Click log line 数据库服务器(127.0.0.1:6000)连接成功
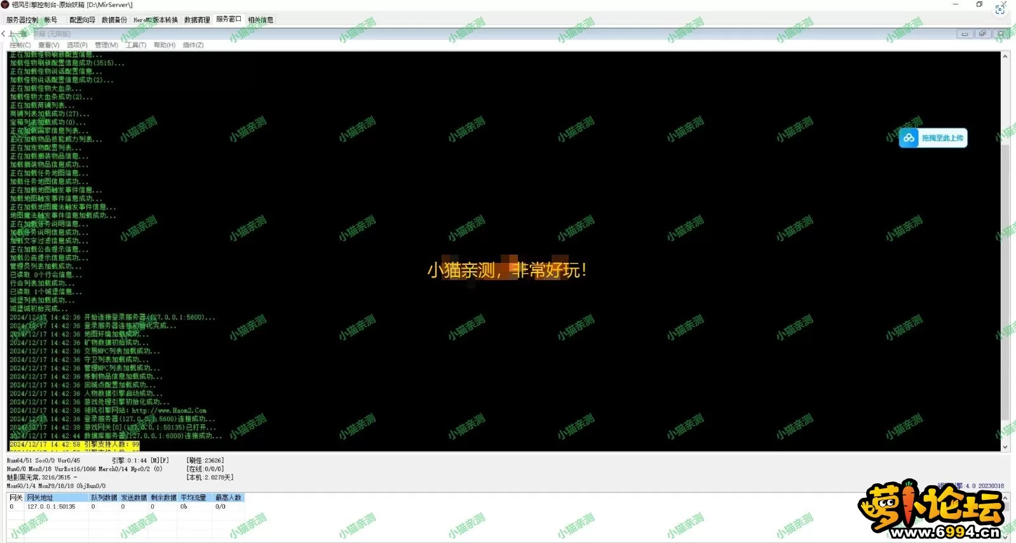The height and width of the screenshot is (543, 1016). click(116, 436)
